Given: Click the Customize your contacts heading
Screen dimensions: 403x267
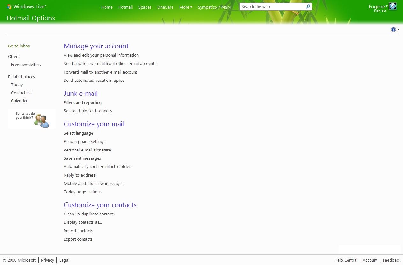Looking at the screenshot, I should [x=100, y=205].
